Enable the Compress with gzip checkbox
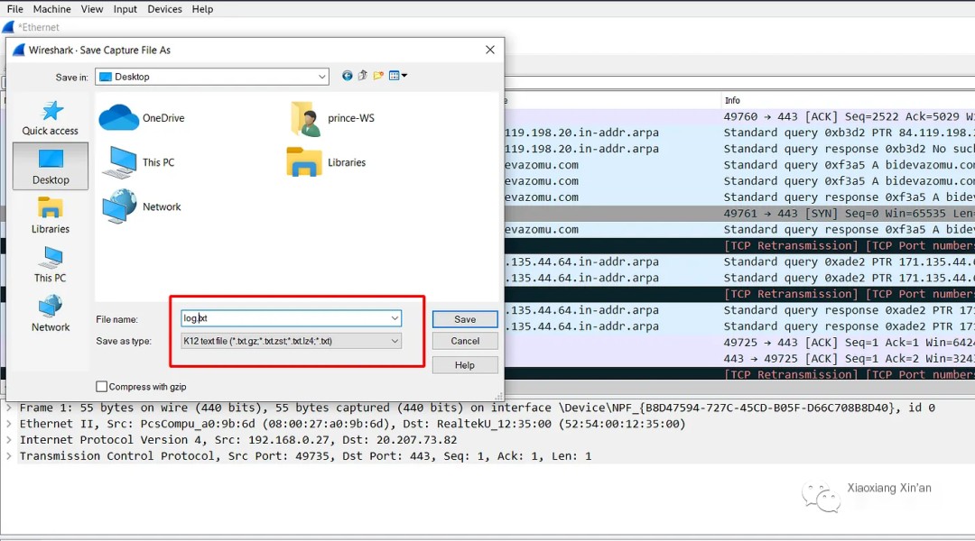This screenshot has height=541, width=975. click(101, 386)
